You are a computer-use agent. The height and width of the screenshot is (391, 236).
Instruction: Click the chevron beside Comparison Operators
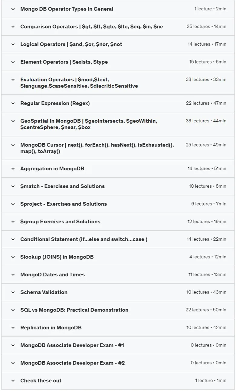13,27
